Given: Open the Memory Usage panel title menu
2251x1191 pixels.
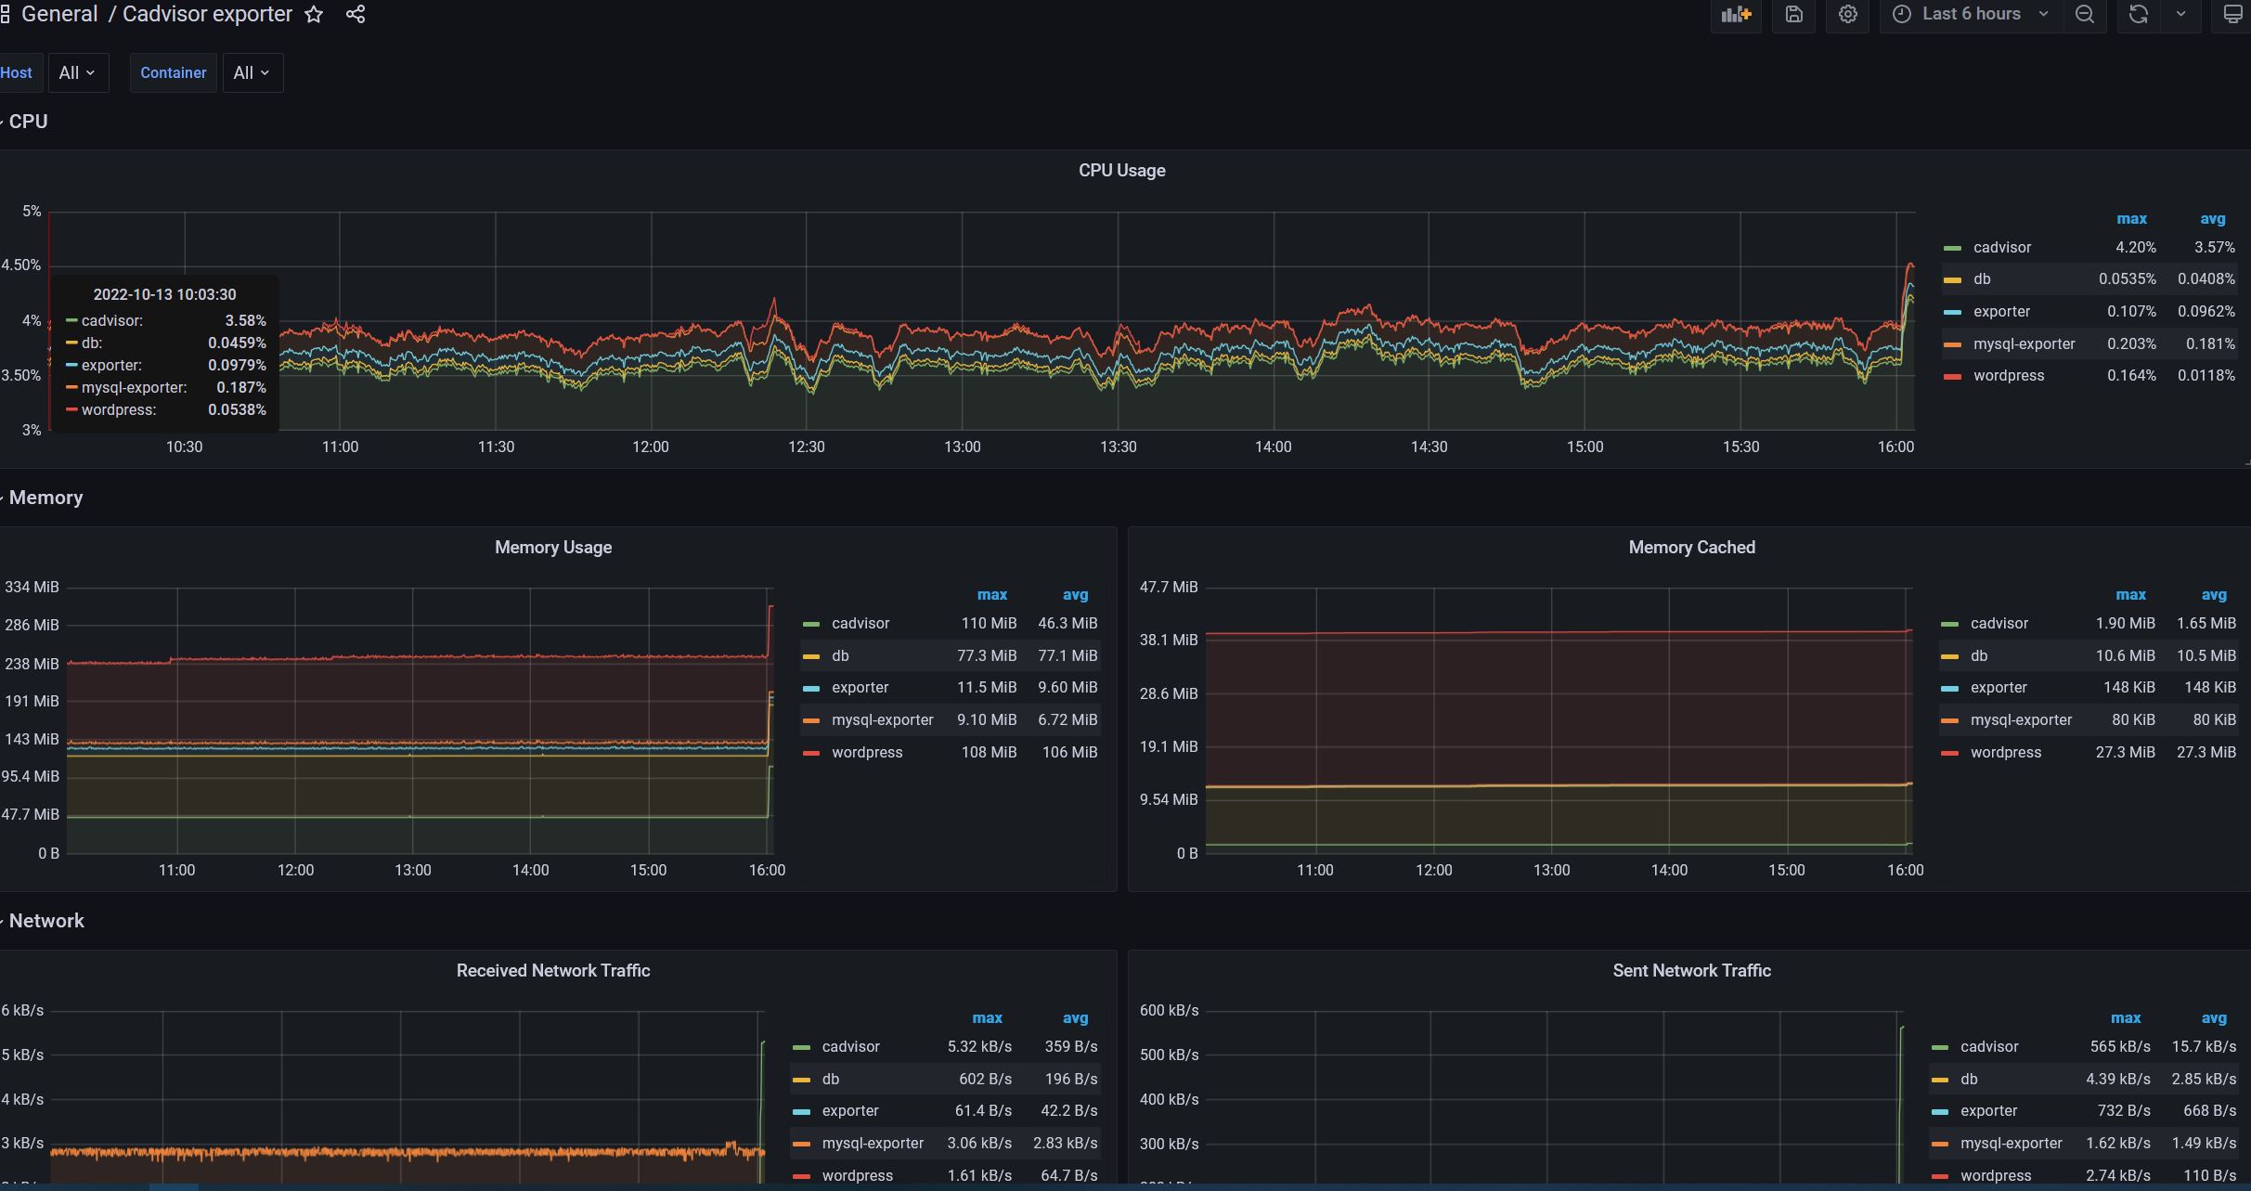Looking at the screenshot, I should coord(553,548).
